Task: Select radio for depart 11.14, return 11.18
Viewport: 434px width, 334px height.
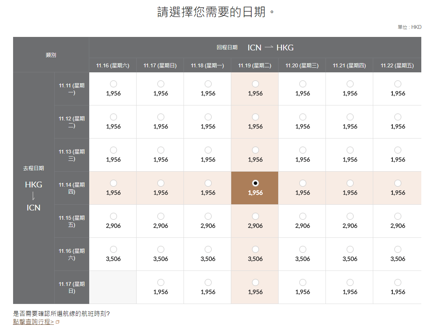Action: click(208, 183)
